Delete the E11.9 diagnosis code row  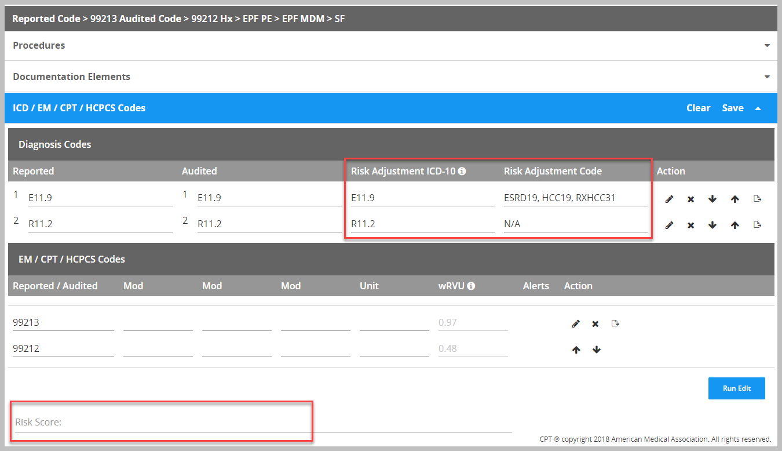(690, 199)
